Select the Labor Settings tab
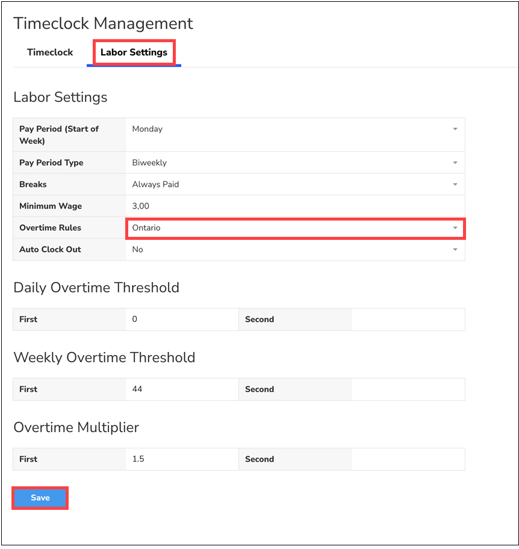The image size is (519, 549). pos(133,52)
